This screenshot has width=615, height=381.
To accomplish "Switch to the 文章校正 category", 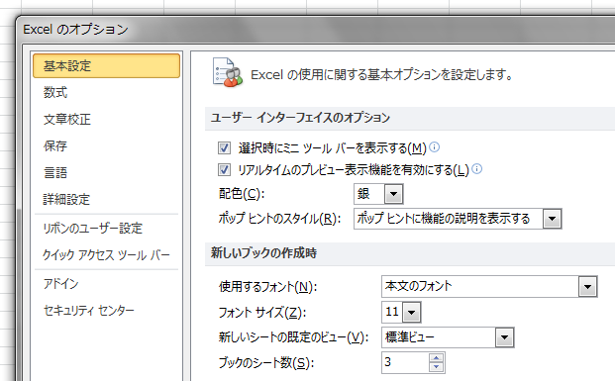I will point(67,119).
